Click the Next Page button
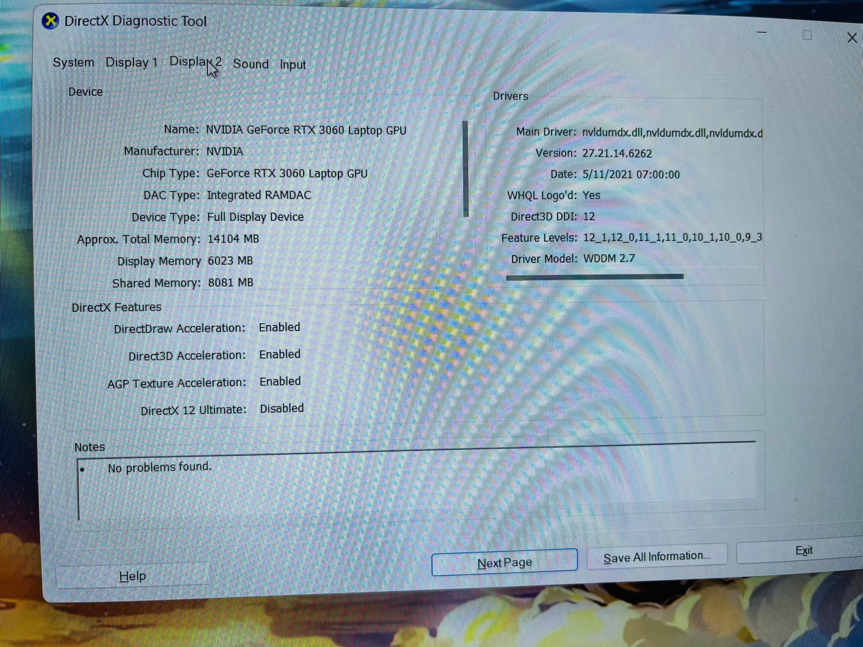863x647 pixels. coord(504,562)
